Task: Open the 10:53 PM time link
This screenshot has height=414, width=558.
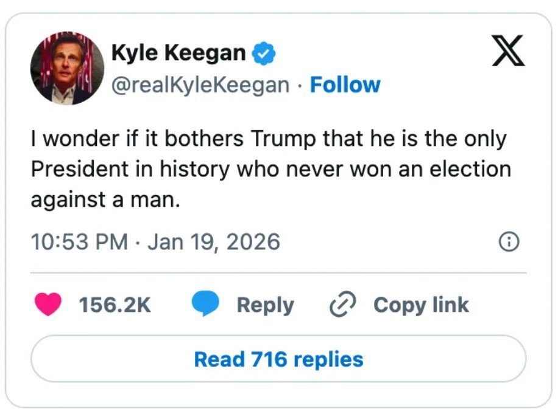Action: (x=79, y=242)
